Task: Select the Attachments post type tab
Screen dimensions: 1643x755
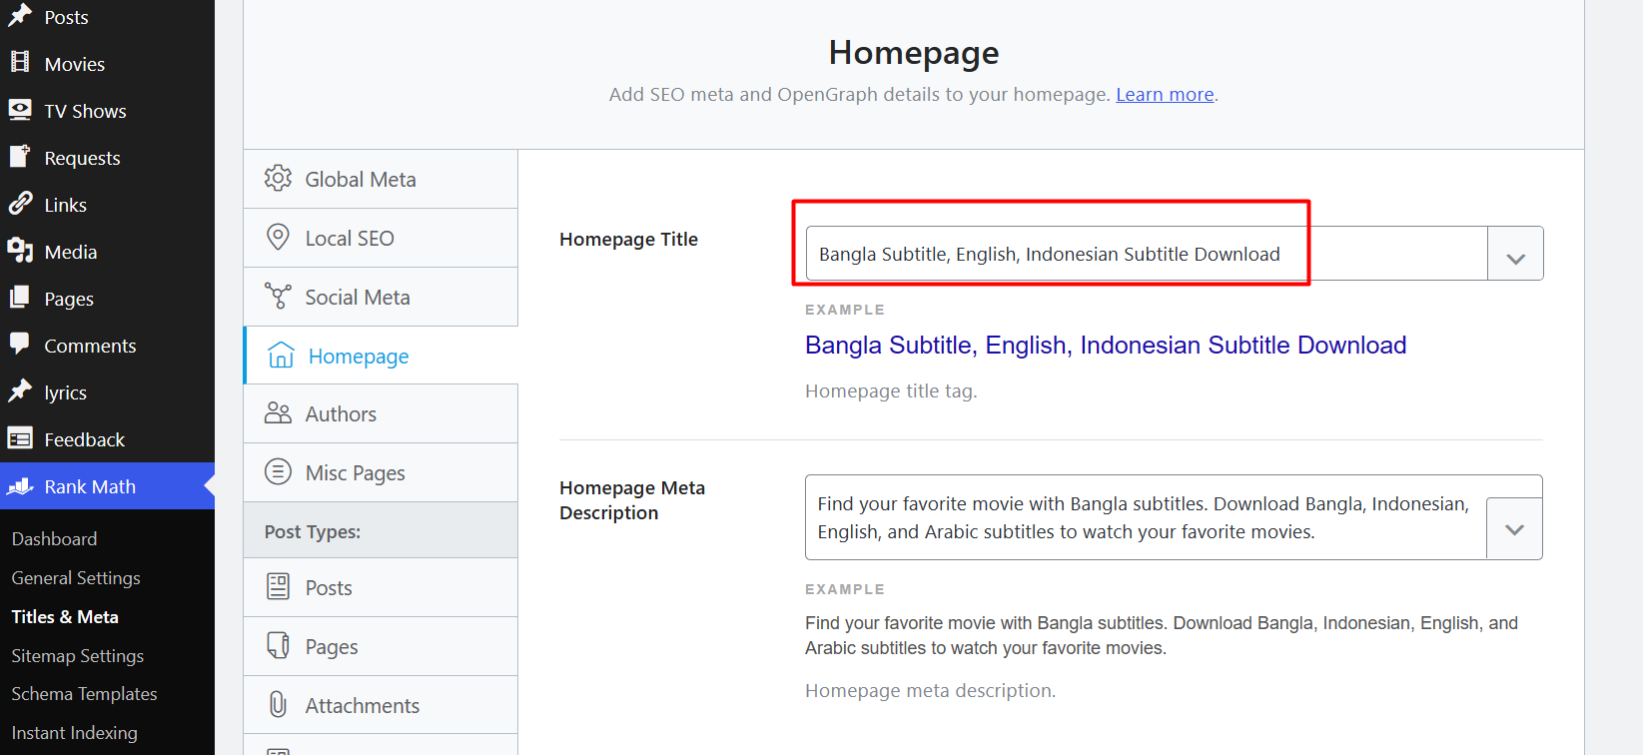Action: [x=381, y=705]
